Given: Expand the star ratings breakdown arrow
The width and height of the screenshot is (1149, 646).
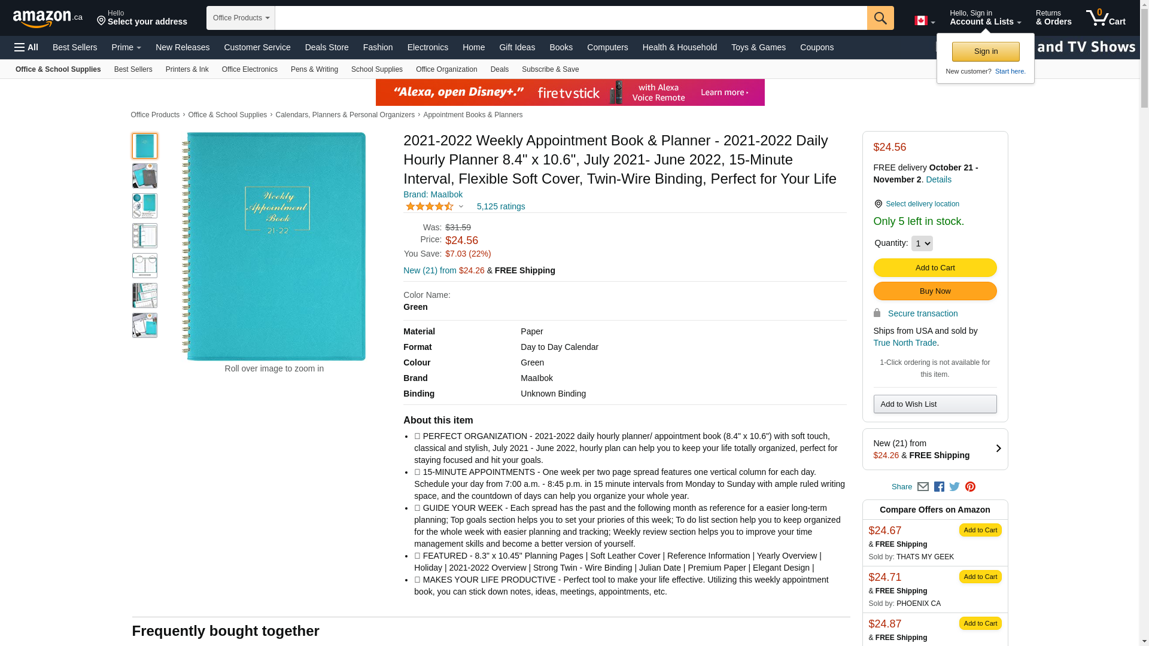Looking at the screenshot, I should pos(461,206).
